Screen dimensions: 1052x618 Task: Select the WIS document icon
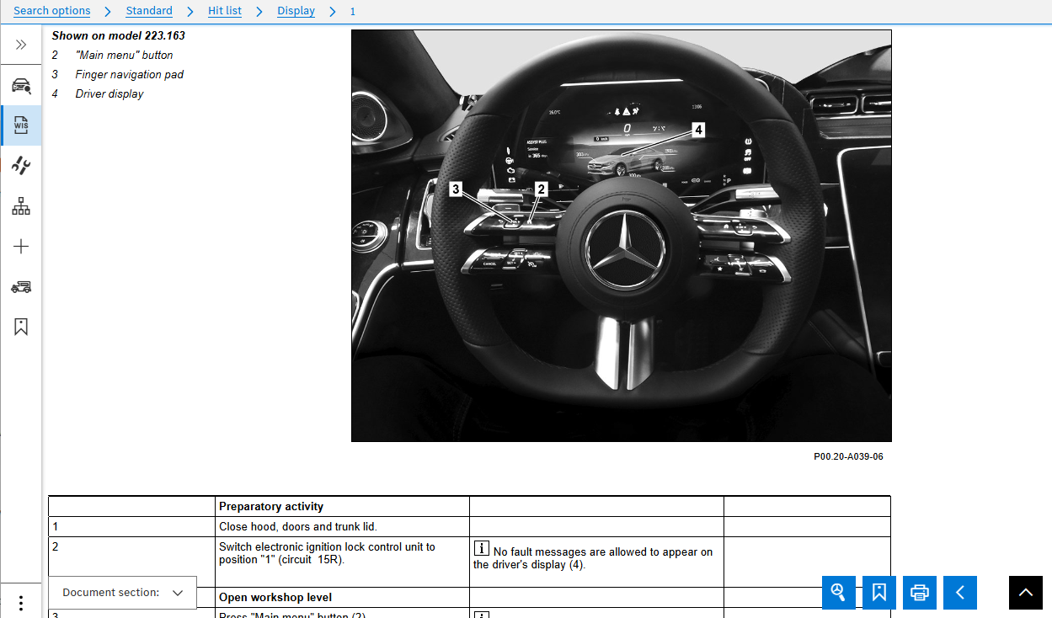pyautogui.click(x=21, y=125)
